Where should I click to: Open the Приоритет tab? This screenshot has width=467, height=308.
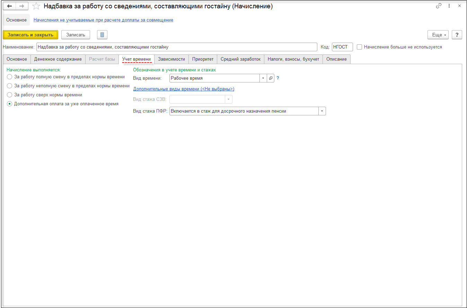[x=203, y=59]
